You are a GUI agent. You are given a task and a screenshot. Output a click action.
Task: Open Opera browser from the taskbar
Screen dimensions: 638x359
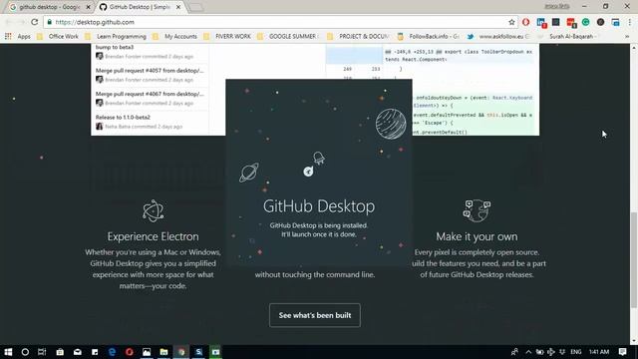pyautogui.click(x=130, y=352)
